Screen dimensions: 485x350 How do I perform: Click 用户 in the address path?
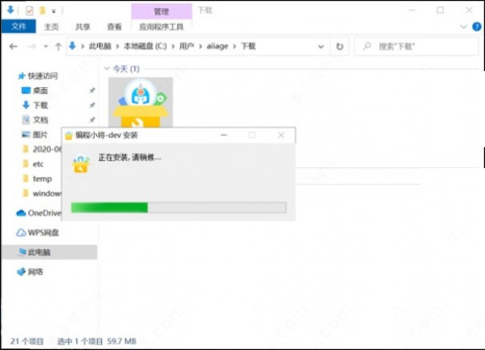pos(187,46)
